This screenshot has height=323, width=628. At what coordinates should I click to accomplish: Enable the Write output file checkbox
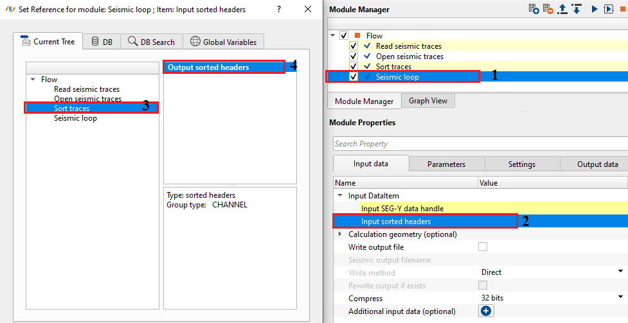(x=483, y=247)
